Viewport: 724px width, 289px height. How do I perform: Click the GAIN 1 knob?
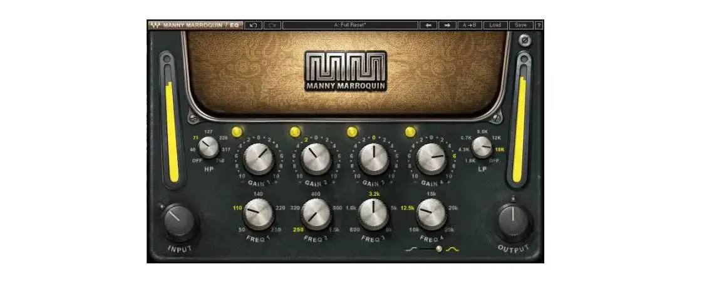click(259, 159)
